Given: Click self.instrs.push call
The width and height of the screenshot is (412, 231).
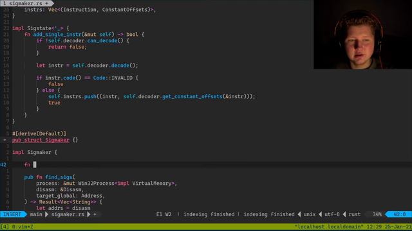Looking at the screenshot, I should [x=72, y=96].
